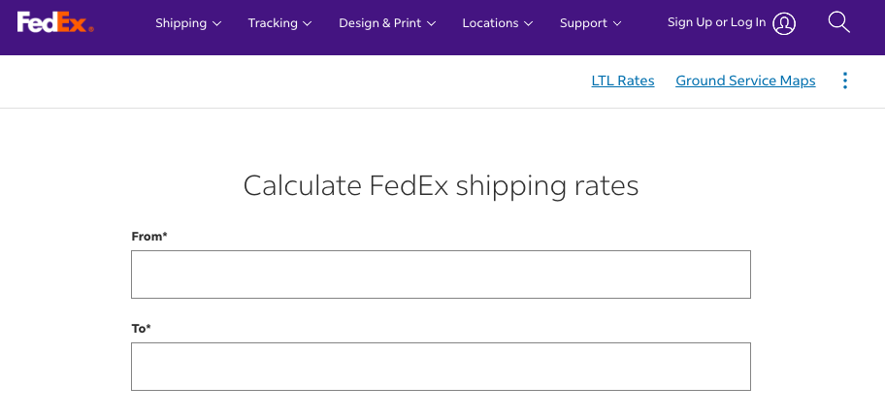Screen dimensions: 885x419
Task: Open the vertical three-dot more menu
Action: point(845,81)
